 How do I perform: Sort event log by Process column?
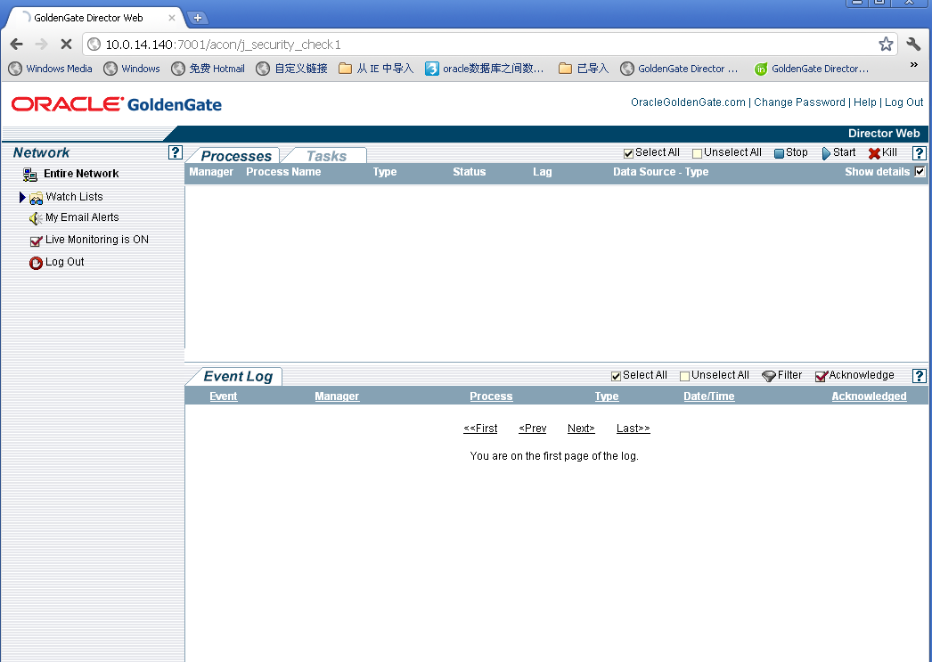[x=491, y=396]
